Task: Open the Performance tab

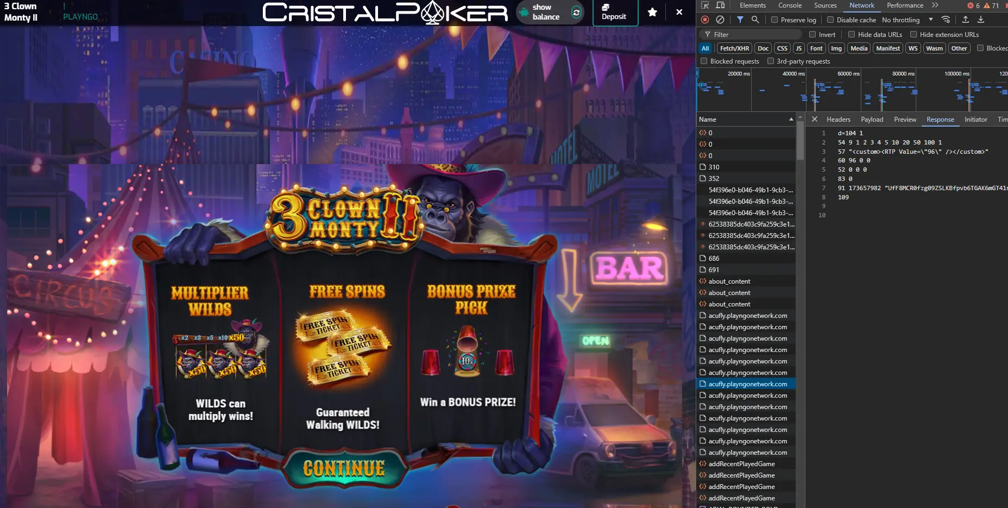Action: tap(905, 5)
